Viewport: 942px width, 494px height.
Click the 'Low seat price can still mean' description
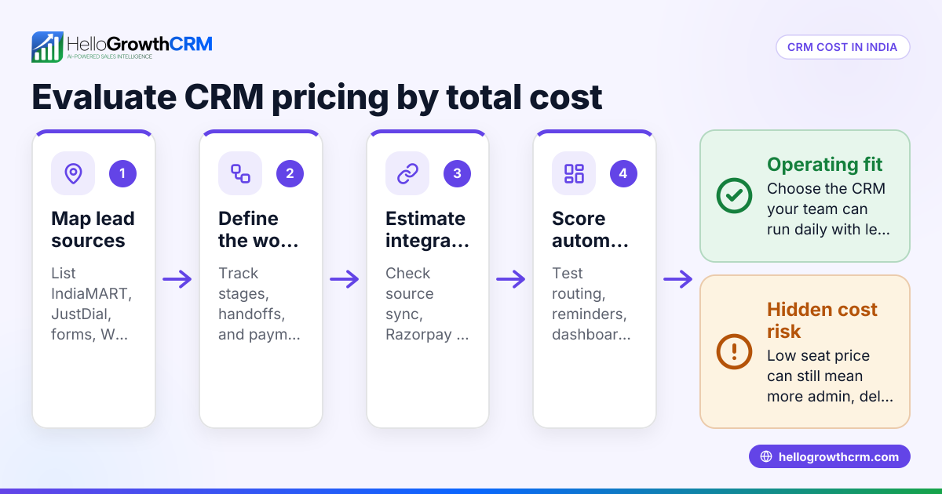coord(830,376)
